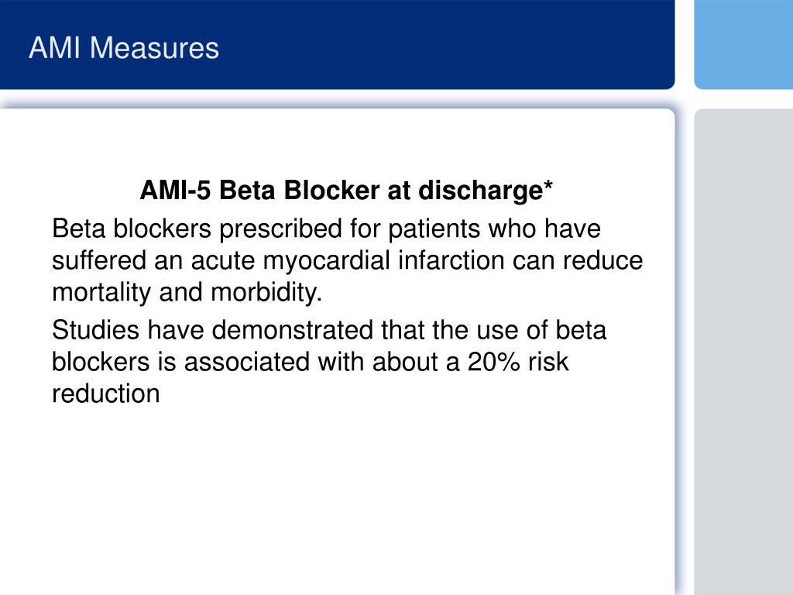Click the light blue square in the top right
This screenshot has height=595, width=793.
(743, 44)
